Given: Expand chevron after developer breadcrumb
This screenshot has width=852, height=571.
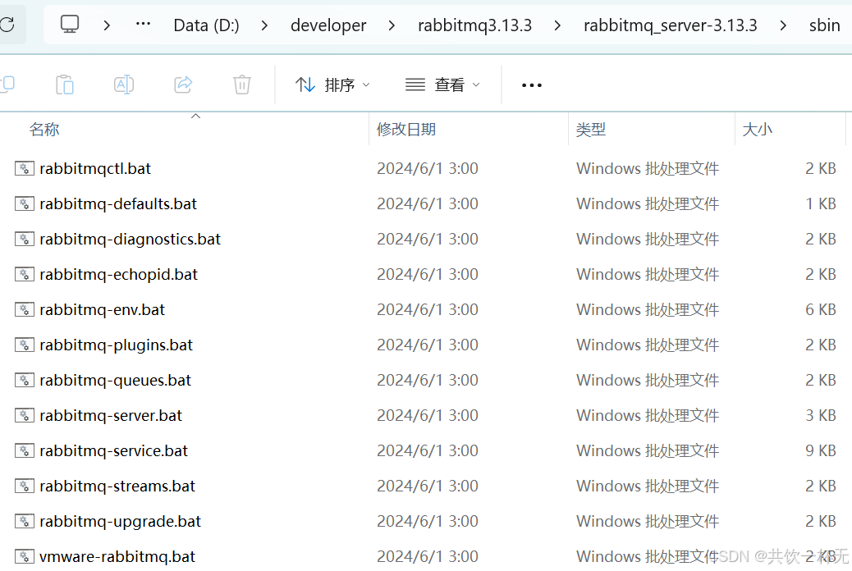Looking at the screenshot, I should 392,25.
